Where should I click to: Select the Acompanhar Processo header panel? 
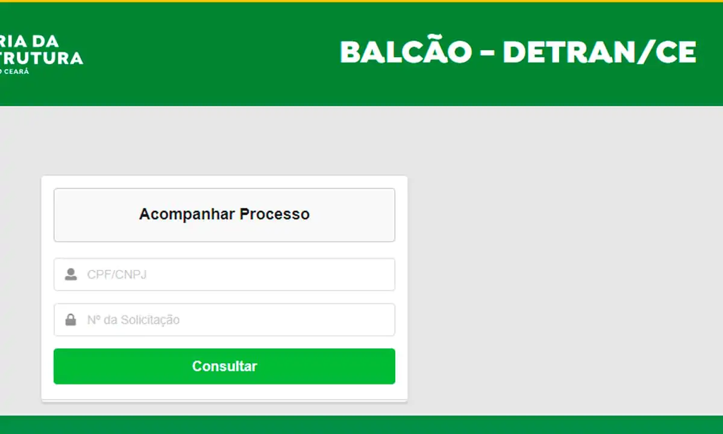(x=224, y=215)
